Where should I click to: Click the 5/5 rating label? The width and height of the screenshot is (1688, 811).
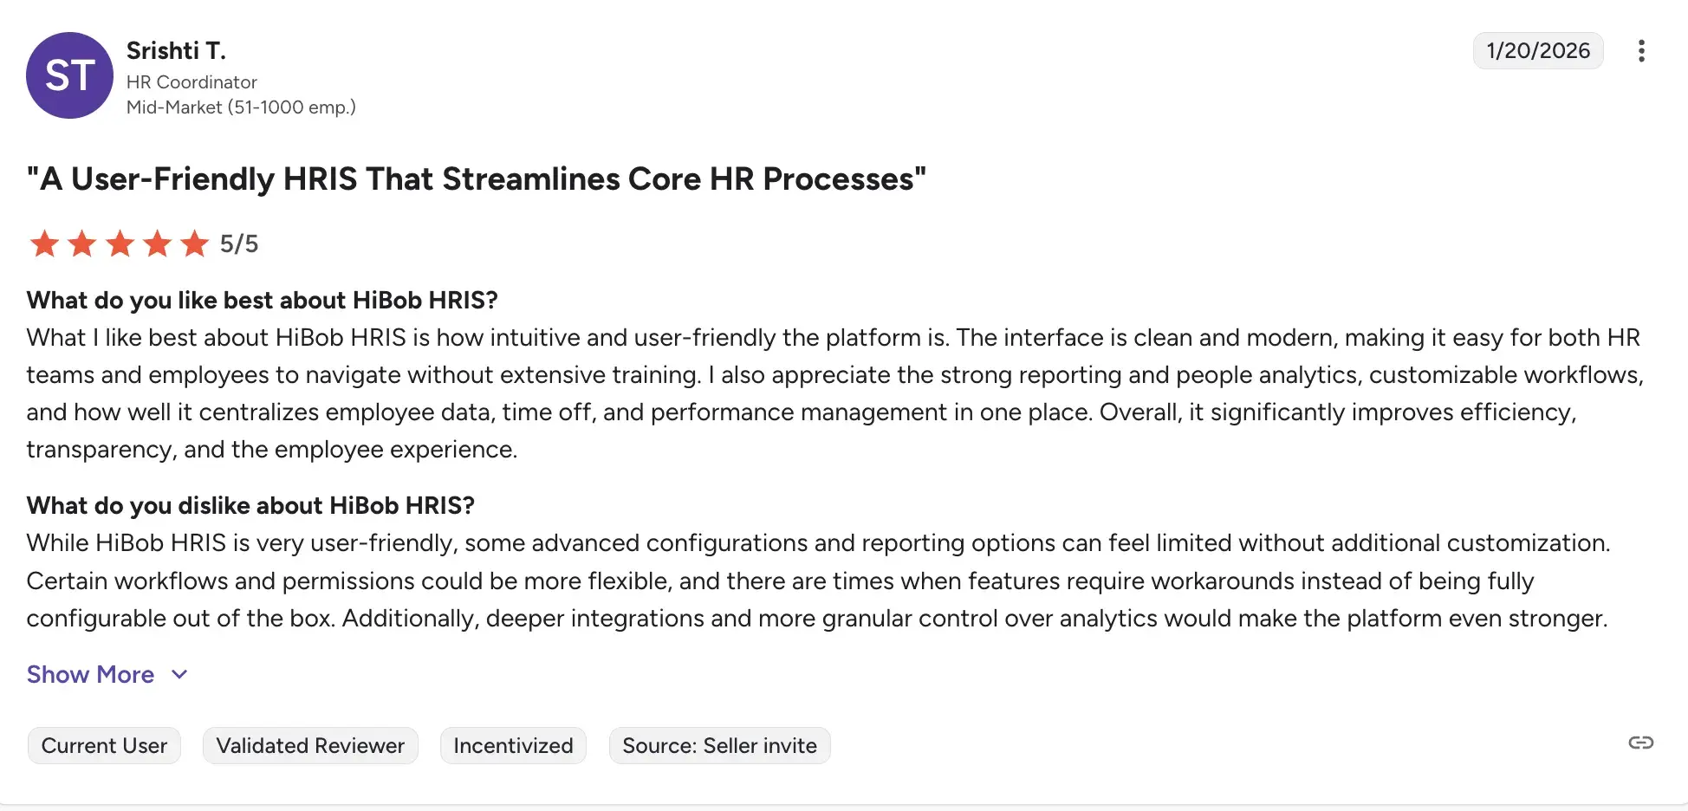238,243
